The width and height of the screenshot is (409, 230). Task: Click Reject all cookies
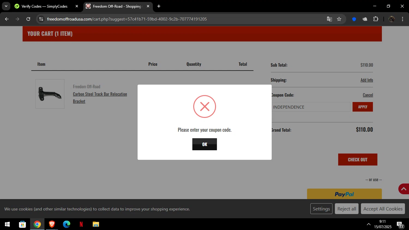click(347, 209)
